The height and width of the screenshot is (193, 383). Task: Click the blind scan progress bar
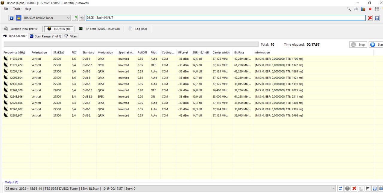click(x=131, y=44)
